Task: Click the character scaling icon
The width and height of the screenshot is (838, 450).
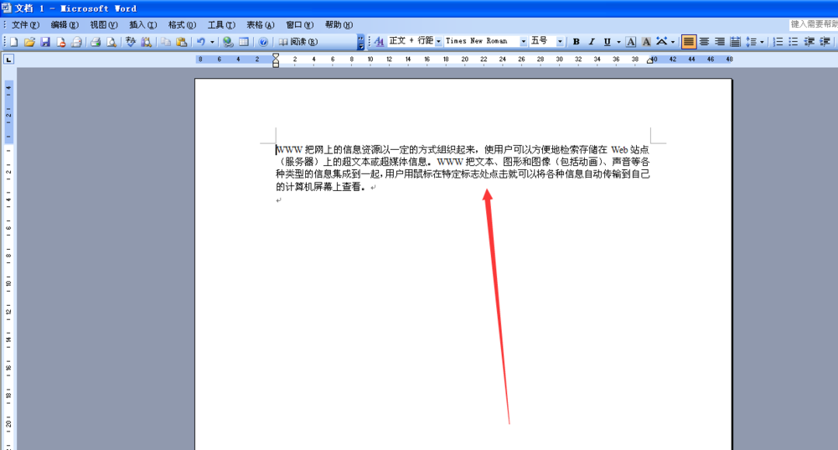Action: tap(662, 42)
